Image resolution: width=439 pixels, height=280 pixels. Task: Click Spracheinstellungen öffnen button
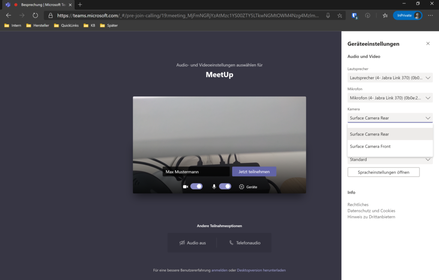click(384, 172)
